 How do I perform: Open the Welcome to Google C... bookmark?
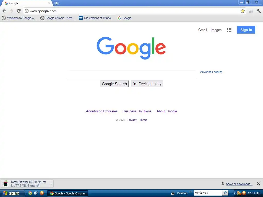point(19,18)
